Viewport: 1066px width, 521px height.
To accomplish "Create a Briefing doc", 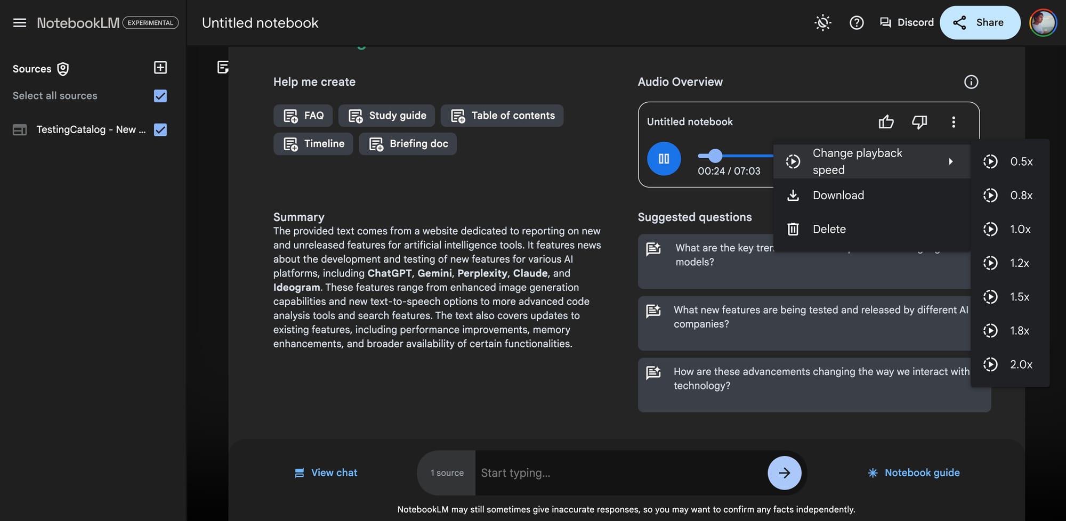I will (408, 144).
